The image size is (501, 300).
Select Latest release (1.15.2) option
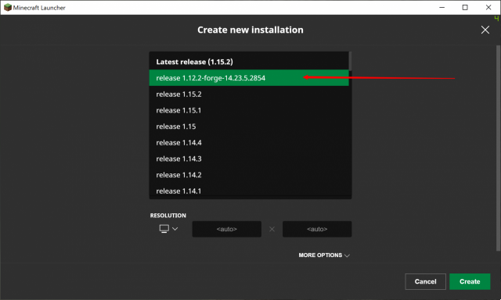point(249,62)
